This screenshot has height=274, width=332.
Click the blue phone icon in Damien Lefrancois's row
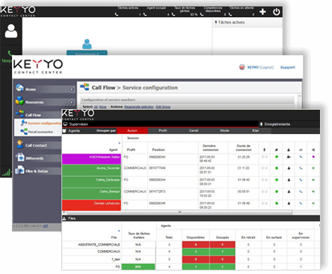pyautogui.click(x=301, y=203)
